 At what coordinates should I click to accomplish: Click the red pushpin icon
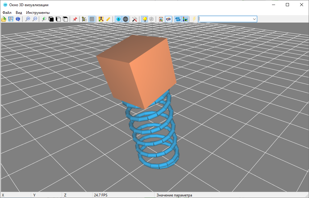tap(75, 19)
